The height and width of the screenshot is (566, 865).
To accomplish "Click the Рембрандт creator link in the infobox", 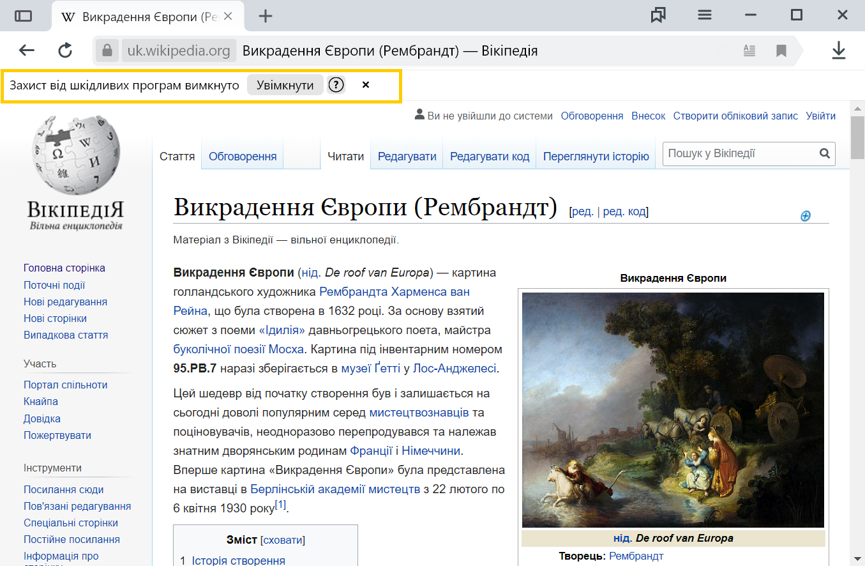I will 636,556.
